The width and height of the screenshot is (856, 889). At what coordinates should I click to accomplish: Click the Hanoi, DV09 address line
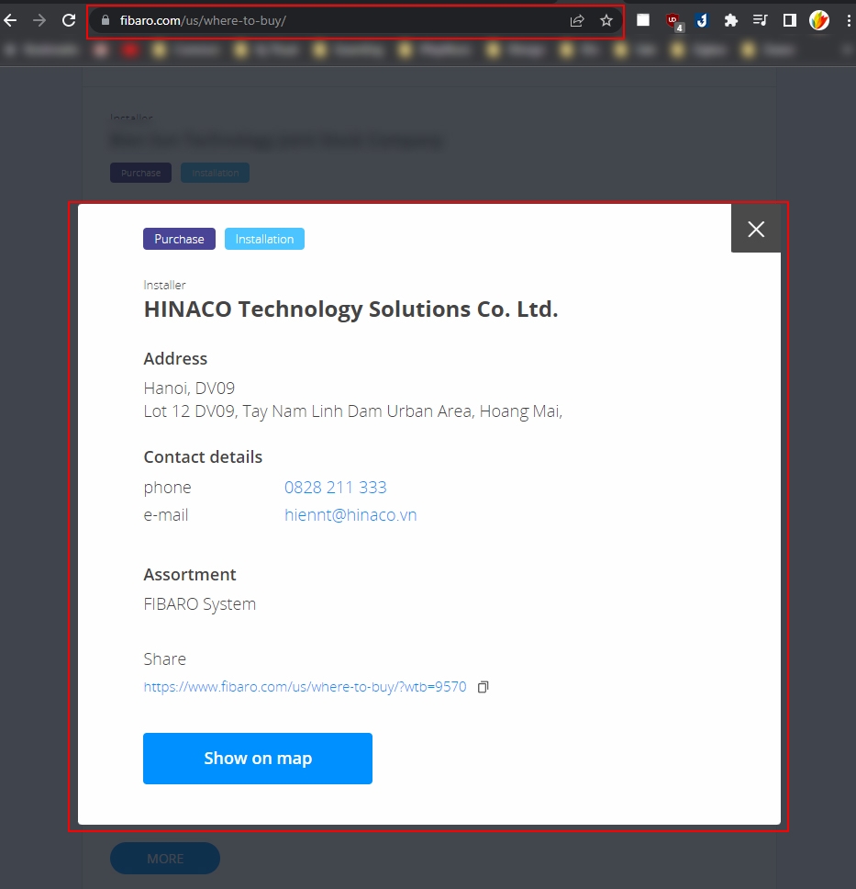(189, 388)
